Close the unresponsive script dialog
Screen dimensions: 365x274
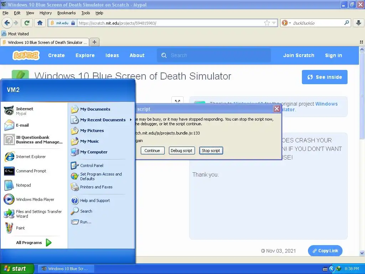(277, 108)
